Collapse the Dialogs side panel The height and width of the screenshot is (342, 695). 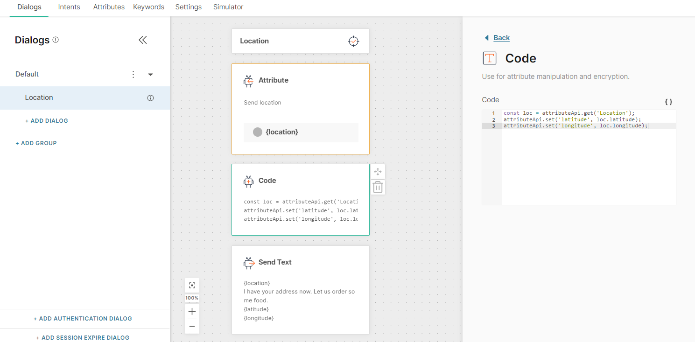click(143, 40)
